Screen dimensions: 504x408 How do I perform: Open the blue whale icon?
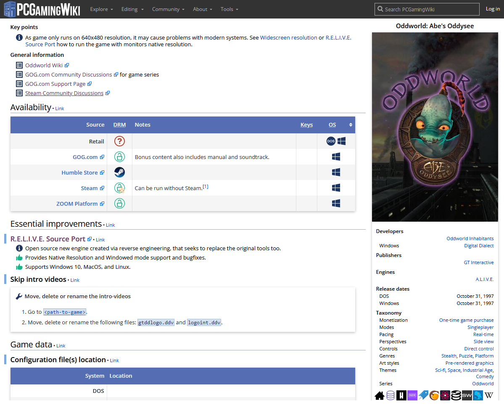(x=478, y=395)
